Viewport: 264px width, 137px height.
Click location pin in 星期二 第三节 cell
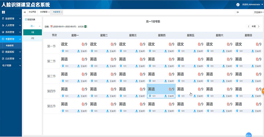(x=92, y=81)
